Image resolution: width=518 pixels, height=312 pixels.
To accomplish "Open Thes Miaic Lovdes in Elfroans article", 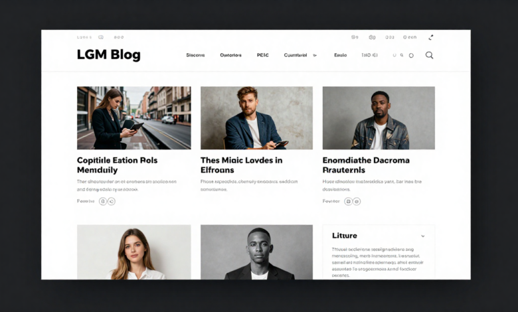I will point(242,165).
